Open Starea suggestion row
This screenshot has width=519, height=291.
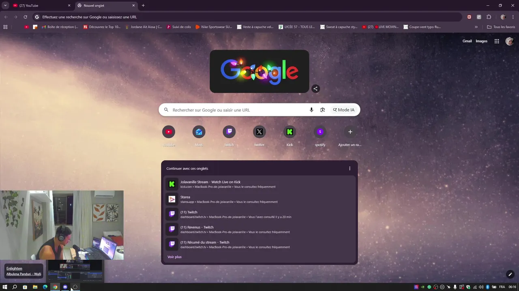(259, 199)
